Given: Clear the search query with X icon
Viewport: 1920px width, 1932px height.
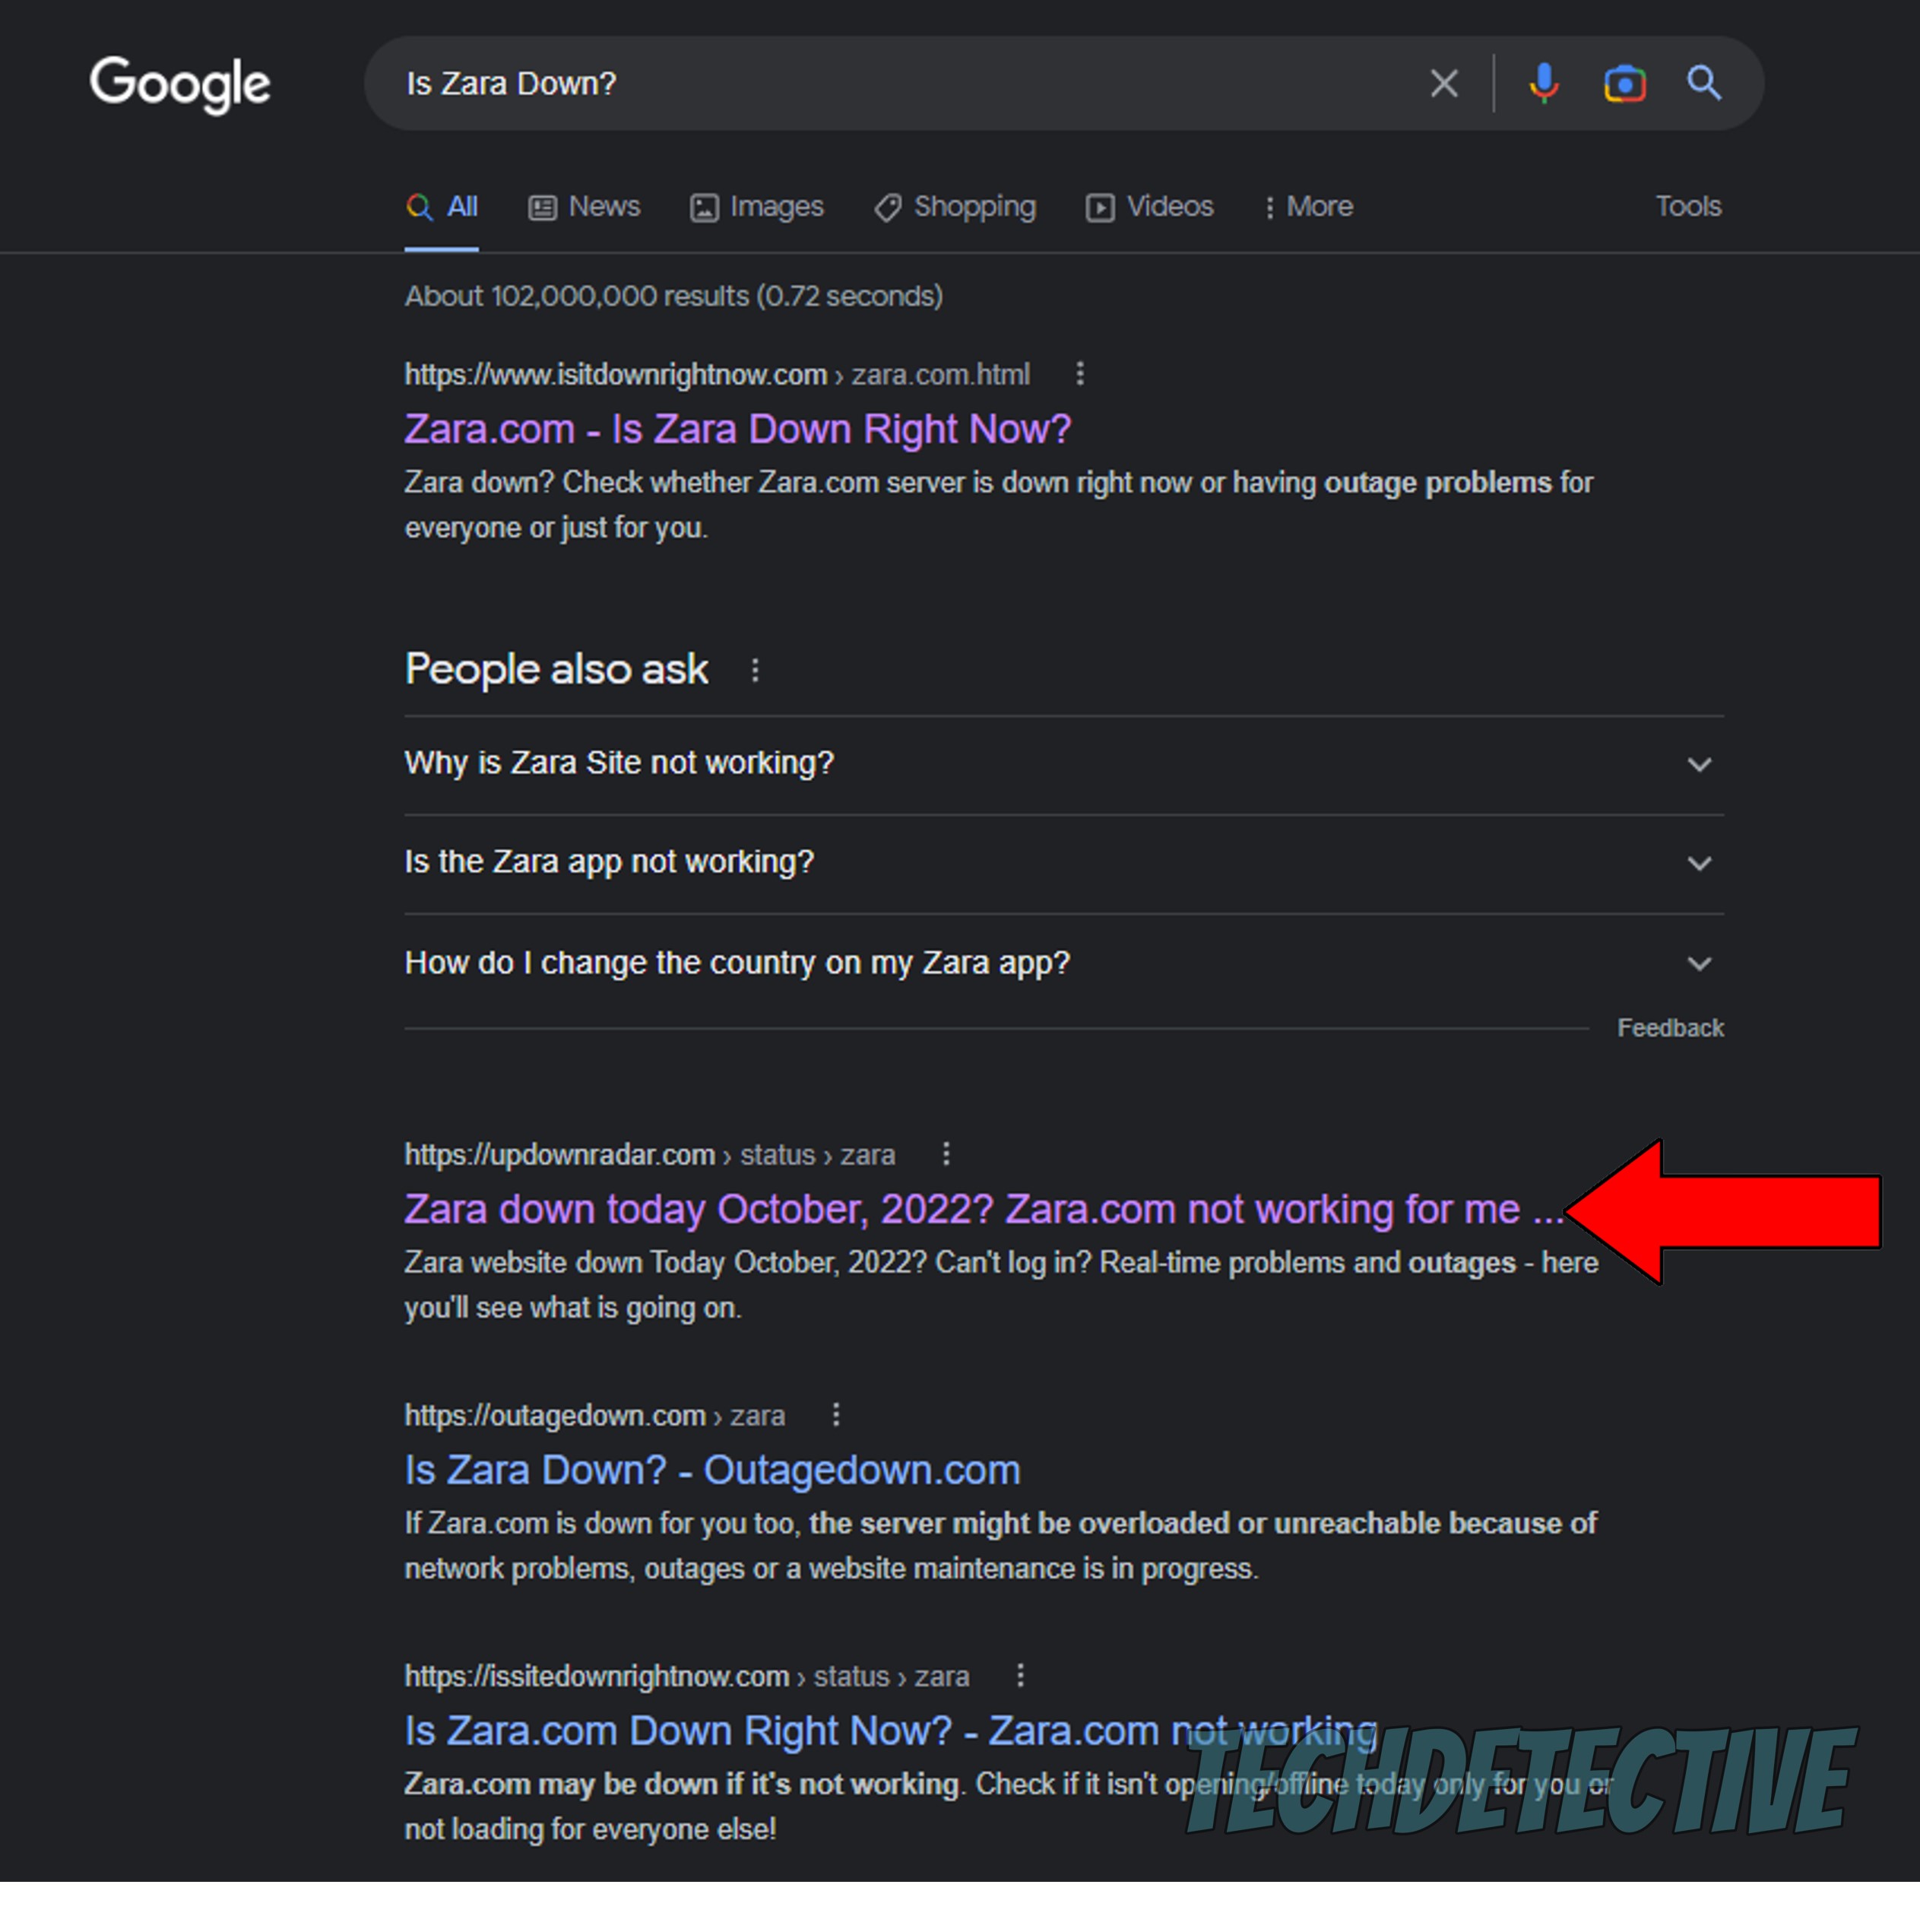Looking at the screenshot, I should tap(1443, 83).
